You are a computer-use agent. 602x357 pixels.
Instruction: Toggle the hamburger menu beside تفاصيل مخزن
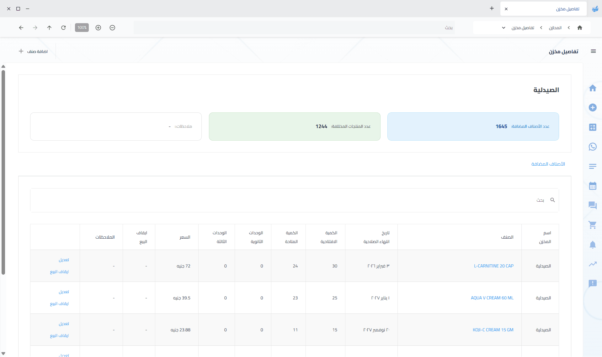pos(593,51)
